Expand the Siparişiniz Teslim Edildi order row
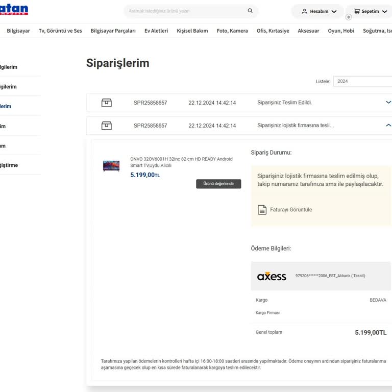 click(x=388, y=102)
